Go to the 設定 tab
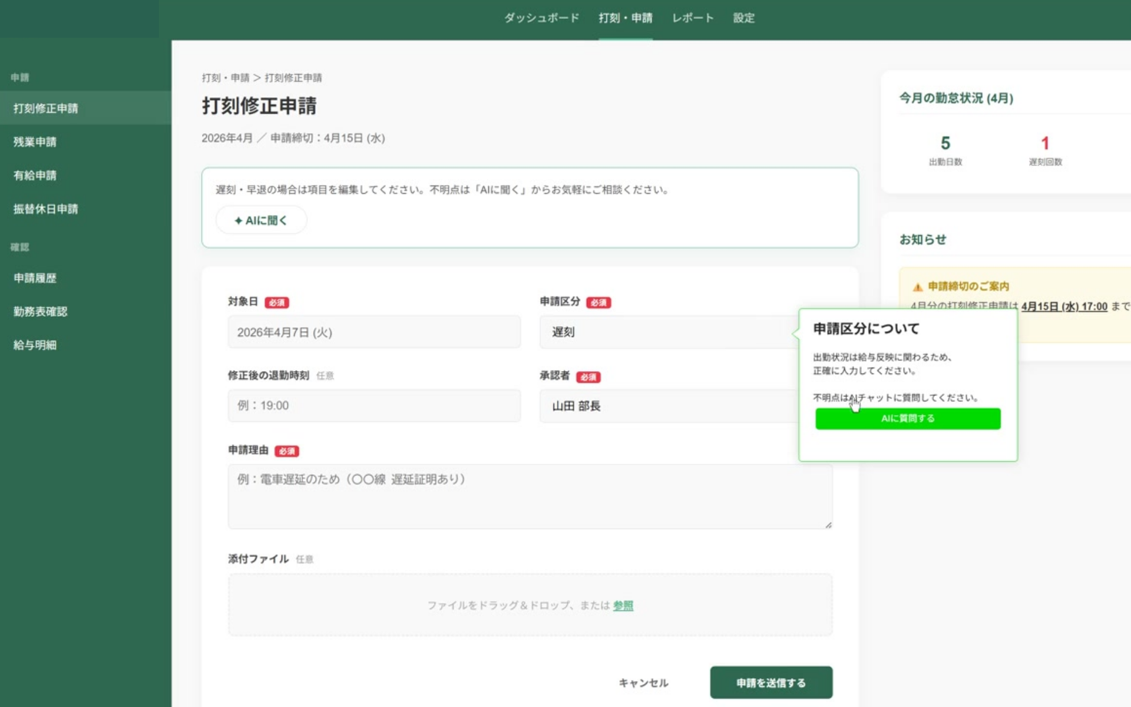 click(x=743, y=18)
